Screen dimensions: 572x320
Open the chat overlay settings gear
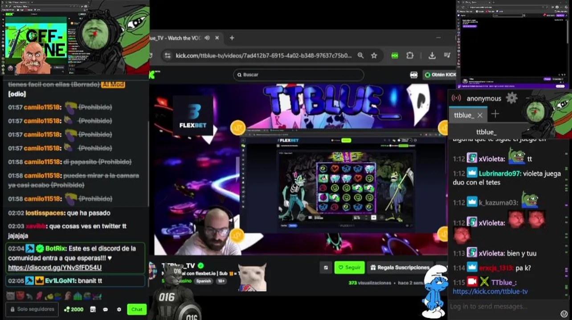click(x=511, y=98)
